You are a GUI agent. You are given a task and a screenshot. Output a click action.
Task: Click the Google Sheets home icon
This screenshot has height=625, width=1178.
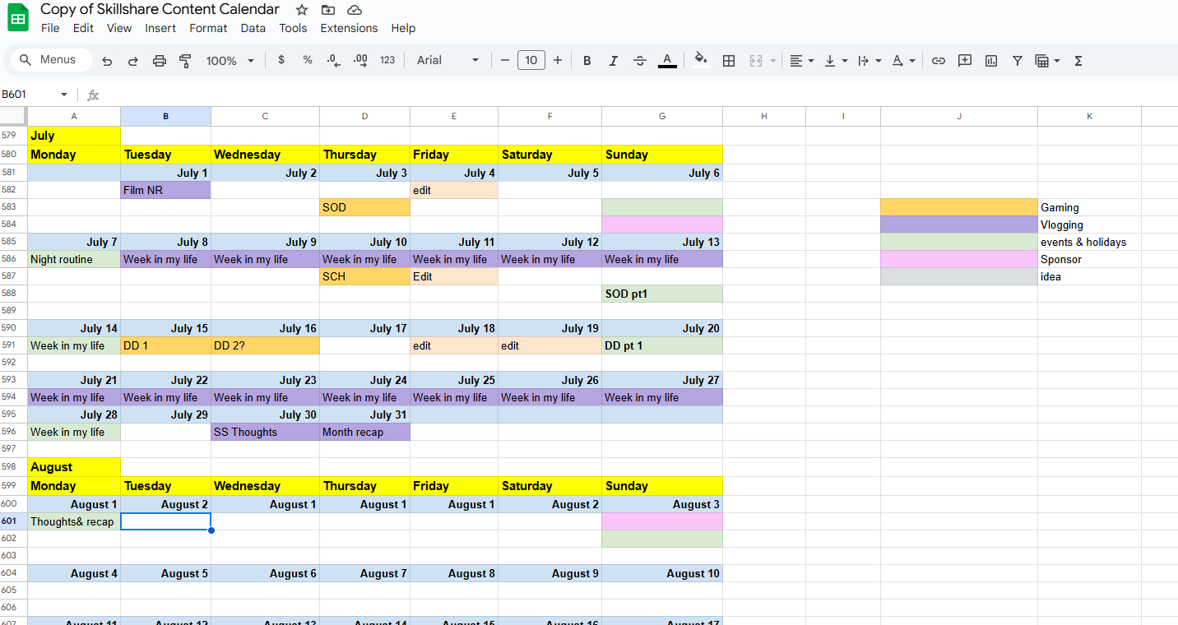click(18, 17)
